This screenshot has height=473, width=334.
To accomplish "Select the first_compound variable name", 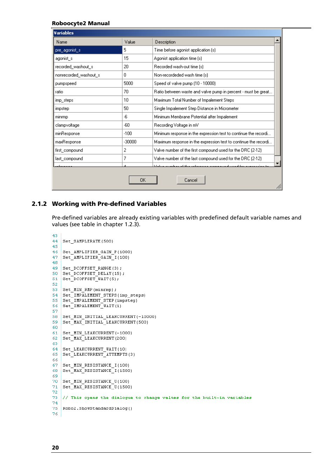I will 69,150.
